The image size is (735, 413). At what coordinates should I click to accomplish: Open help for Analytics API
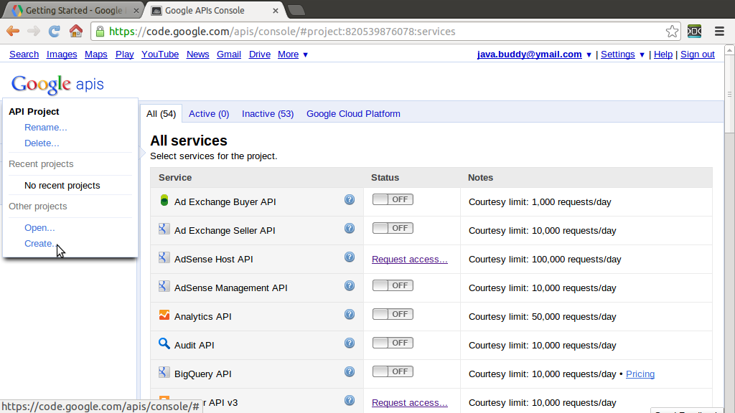tap(350, 314)
